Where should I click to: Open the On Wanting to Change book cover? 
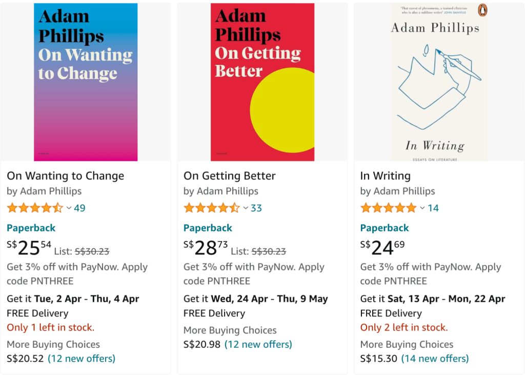pyautogui.click(x=86, y=82)
